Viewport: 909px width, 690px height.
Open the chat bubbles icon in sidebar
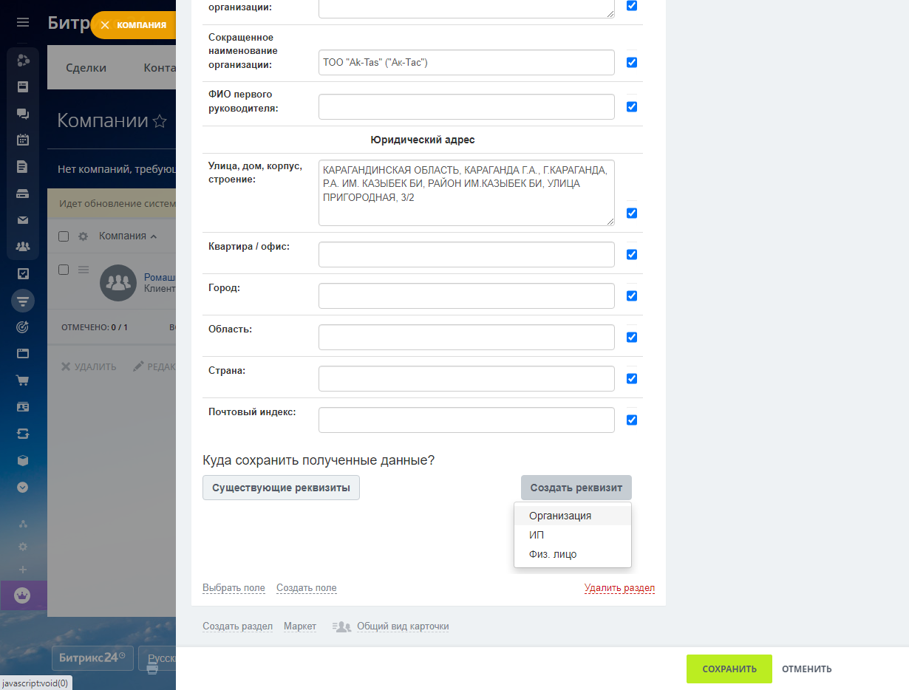pos(23,113)
